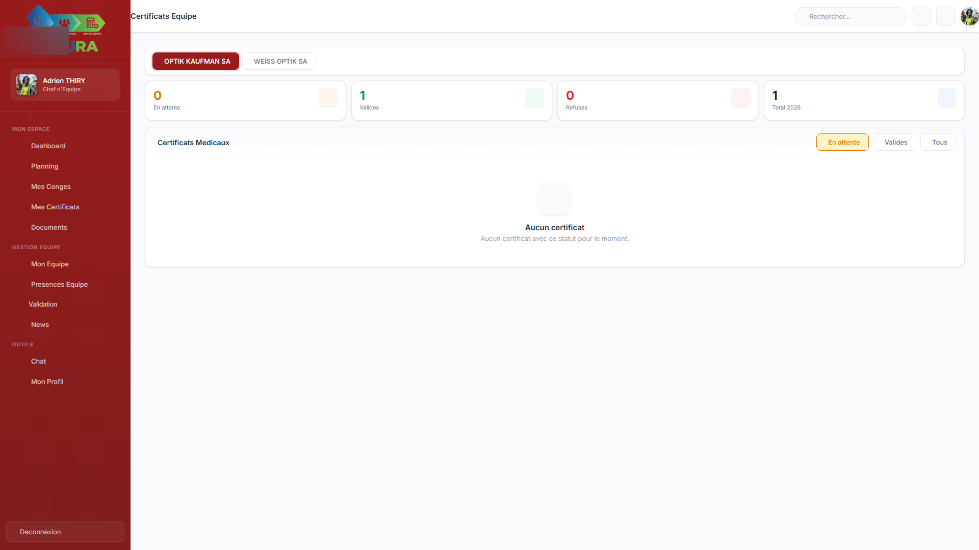Click the Rechercher search field
This screenshot has height=550, width=979.
(850, 16)
